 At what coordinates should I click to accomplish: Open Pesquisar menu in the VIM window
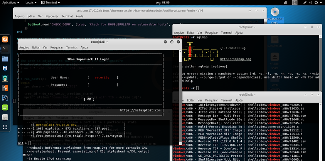(52, 16)
